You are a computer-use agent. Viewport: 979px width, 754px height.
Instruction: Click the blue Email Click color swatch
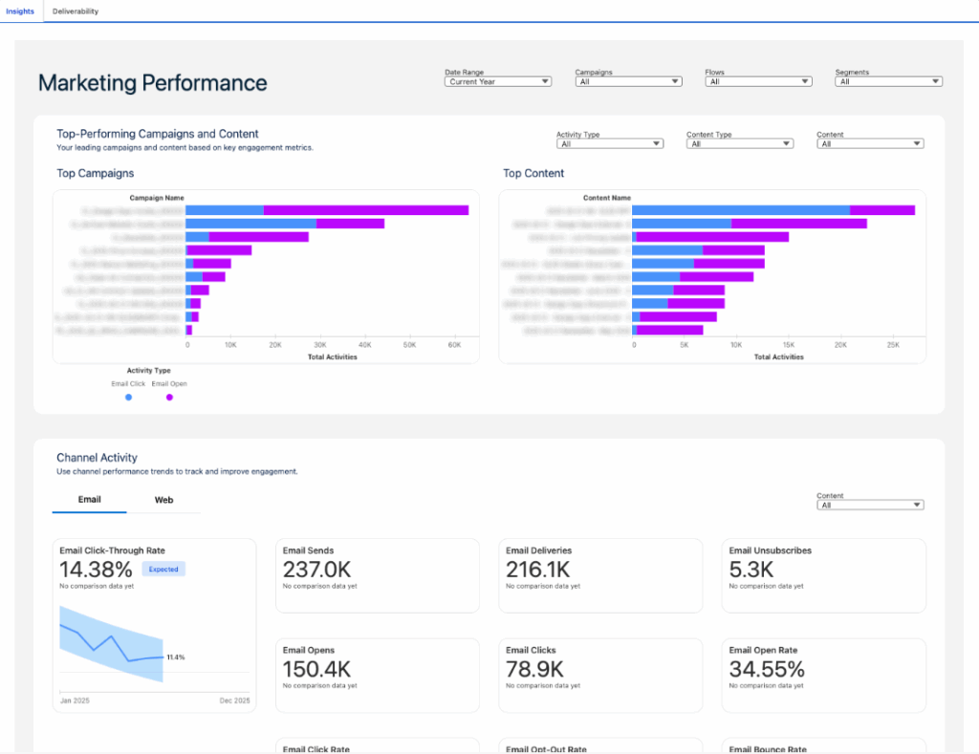[128, 397]
